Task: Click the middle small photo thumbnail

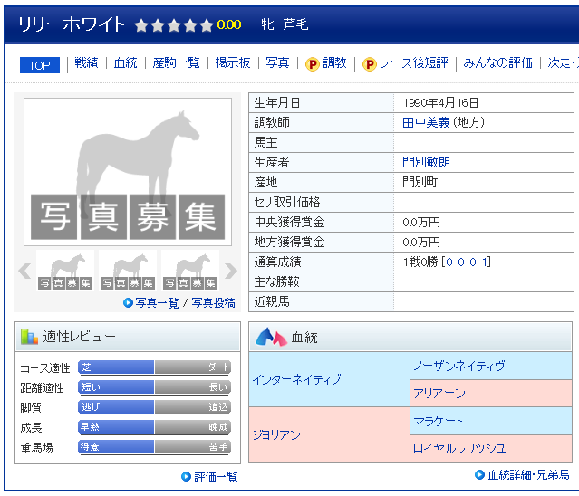Action: (x=128, y=271)
